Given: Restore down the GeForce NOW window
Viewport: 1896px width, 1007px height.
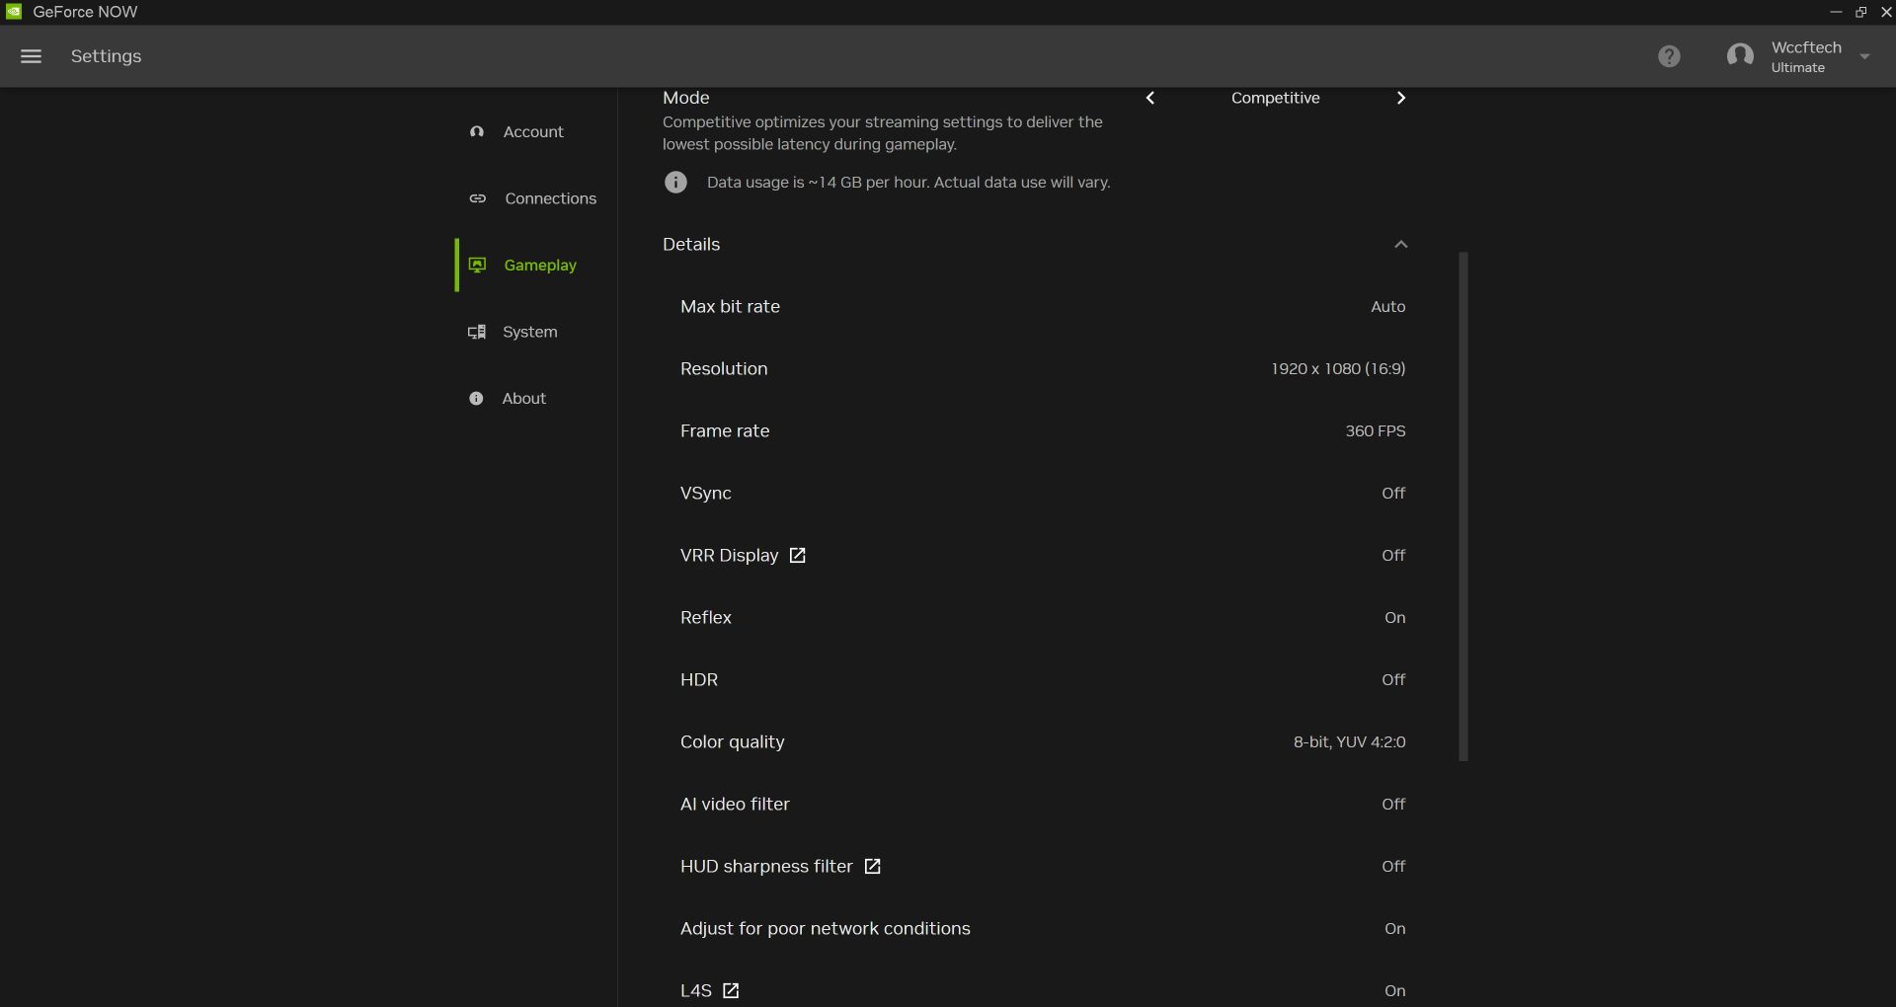Looking at the screenshot, I should pos(1860,12).
